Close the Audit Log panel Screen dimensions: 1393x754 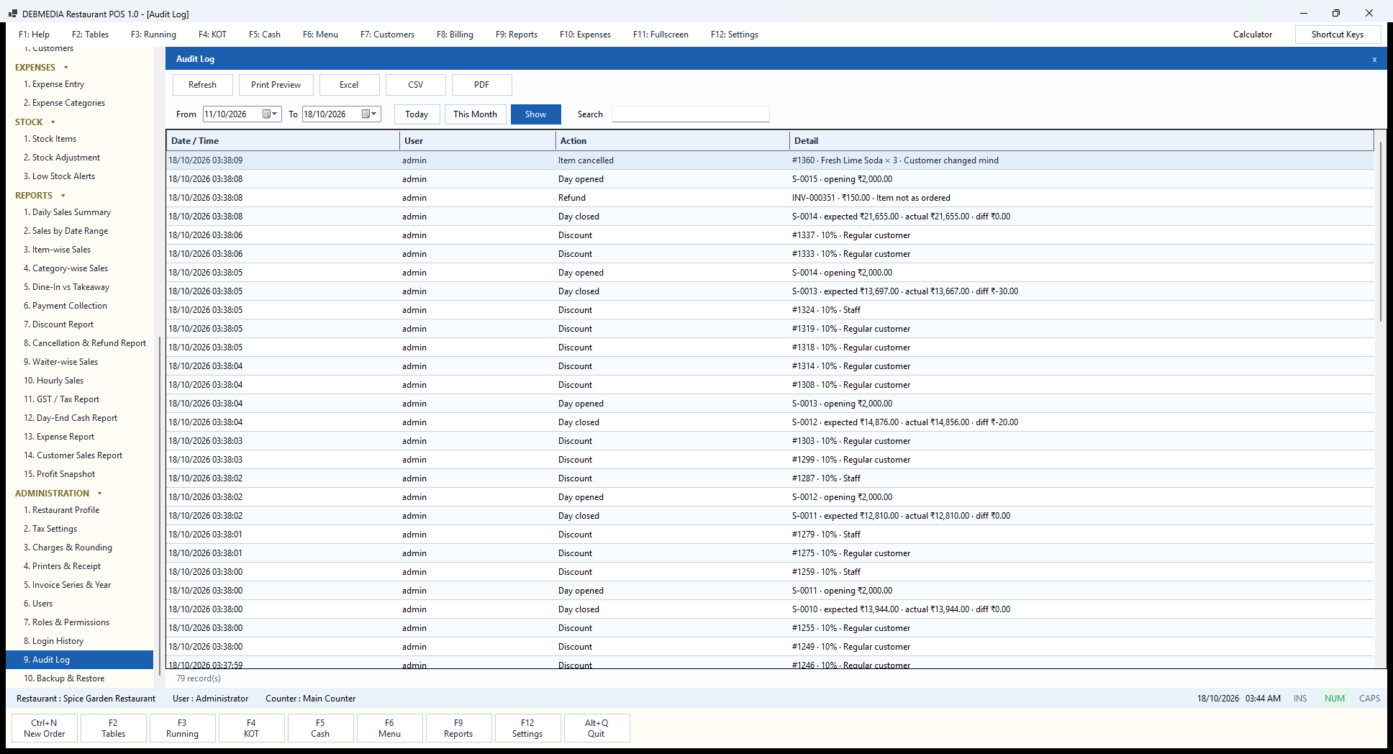[x=1374, y=60]
